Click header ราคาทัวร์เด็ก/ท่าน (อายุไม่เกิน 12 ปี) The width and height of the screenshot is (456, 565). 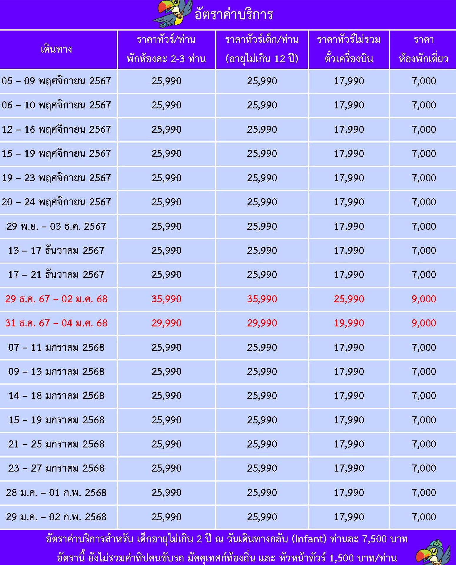(262, 49)
